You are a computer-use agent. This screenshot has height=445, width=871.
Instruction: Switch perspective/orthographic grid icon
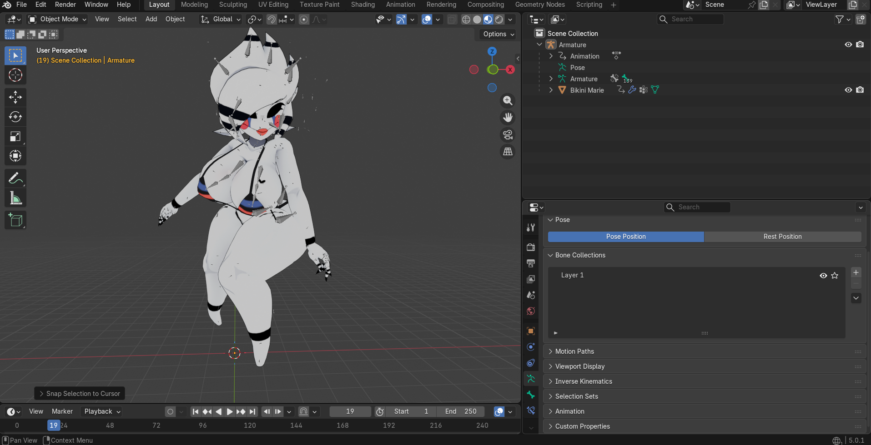508,152
